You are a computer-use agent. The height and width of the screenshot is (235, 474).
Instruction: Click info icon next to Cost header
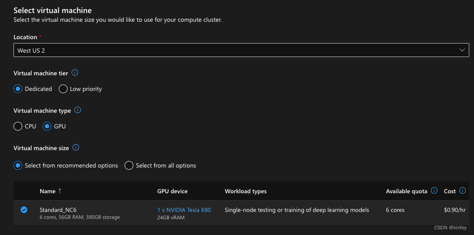(x=462, y=191)
